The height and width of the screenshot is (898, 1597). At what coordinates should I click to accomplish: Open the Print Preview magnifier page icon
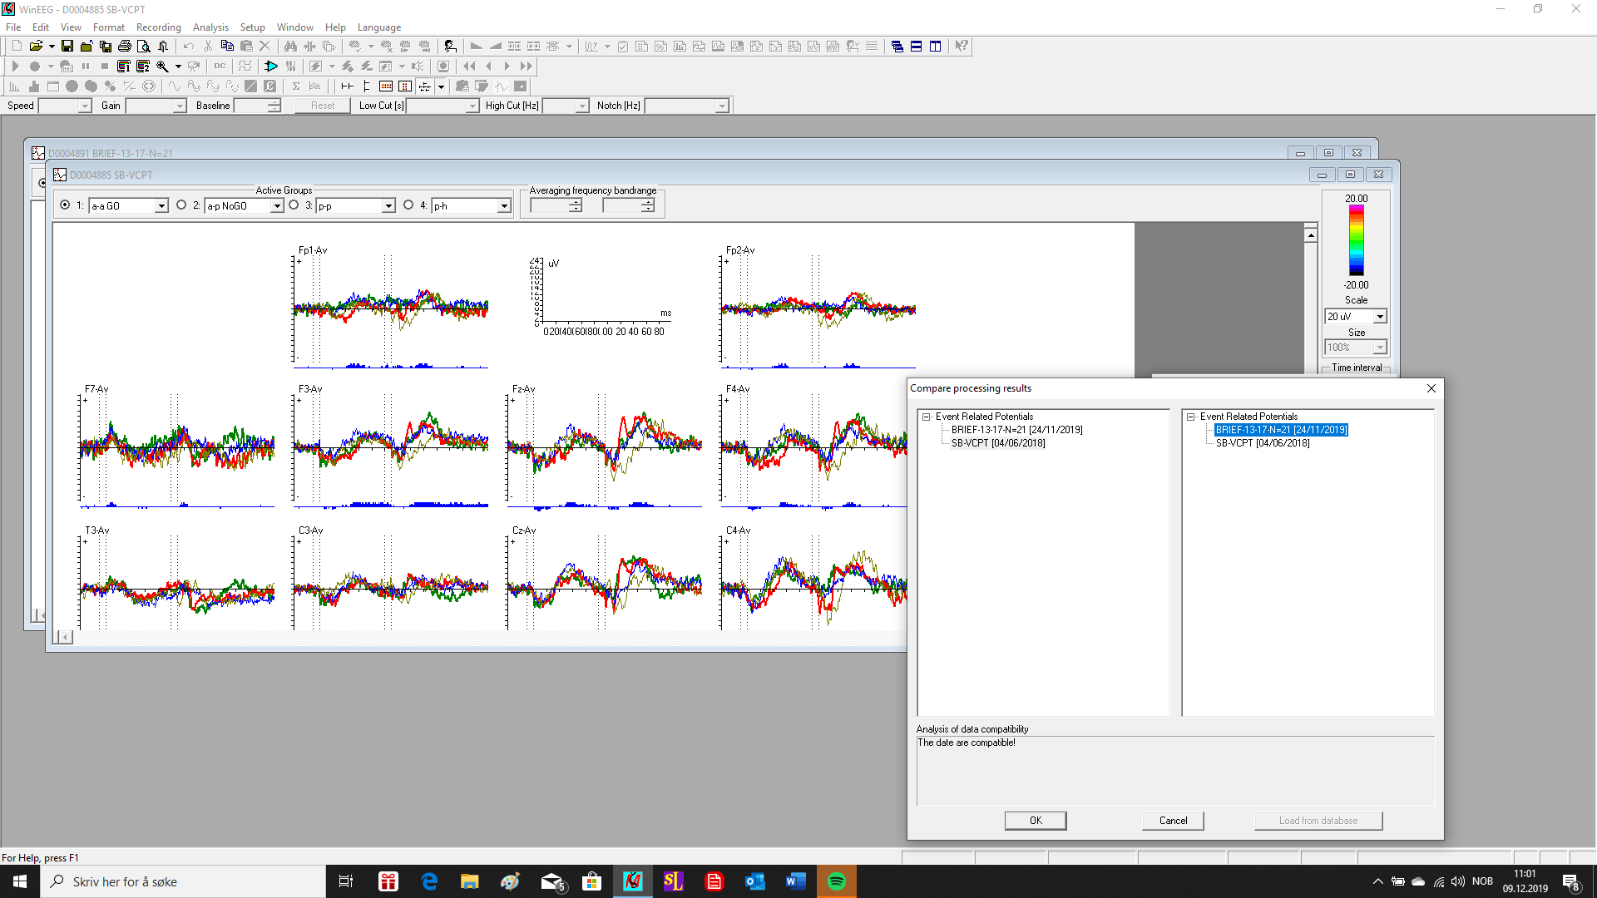pyautogui.click(x=144, y=47)
